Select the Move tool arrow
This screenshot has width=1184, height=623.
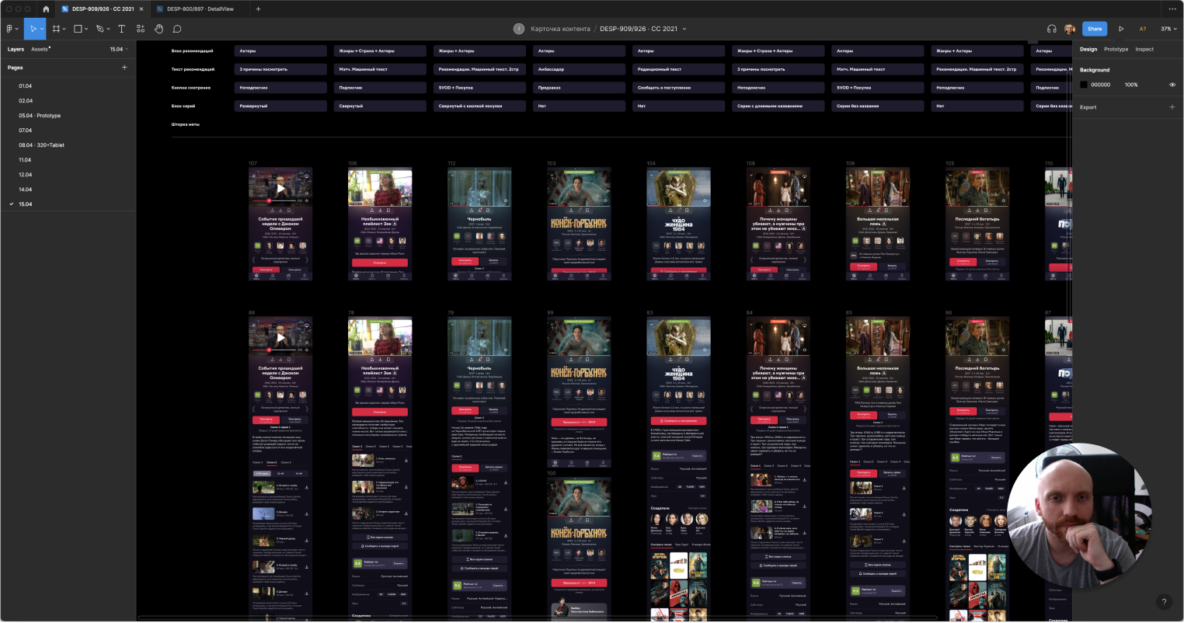pos(33,29)
